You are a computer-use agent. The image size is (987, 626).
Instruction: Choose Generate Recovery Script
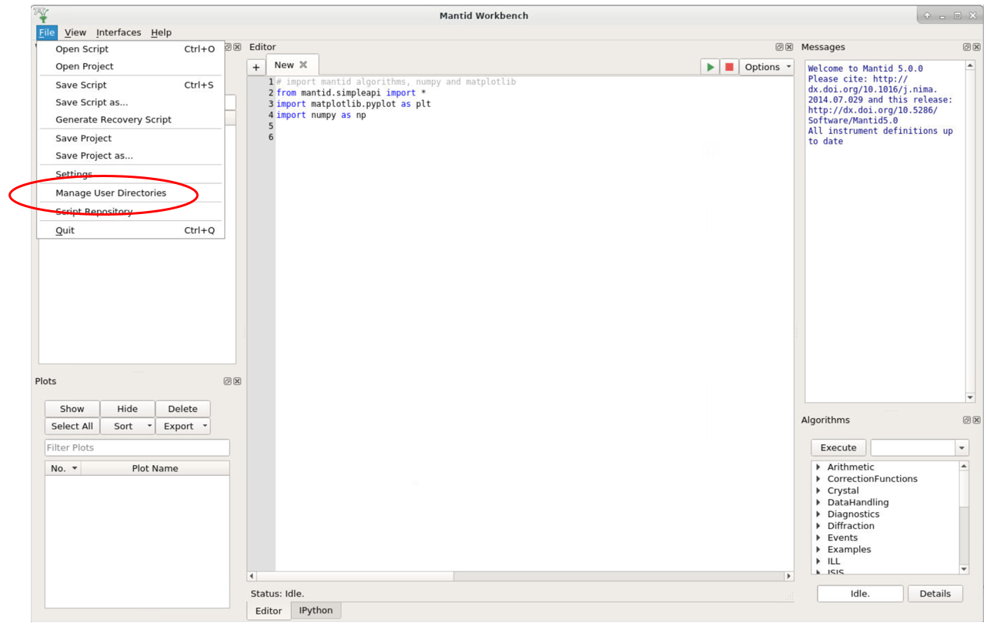pyautogui.click(x=131, y=119)
